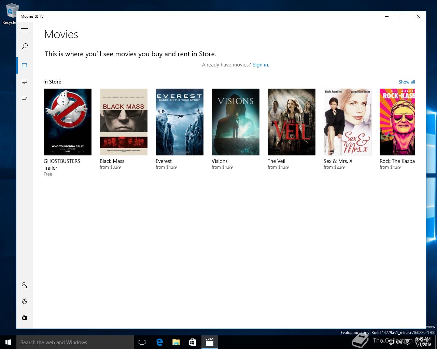Open the Visions movie poster
The image size is (437, 349).
236,122
